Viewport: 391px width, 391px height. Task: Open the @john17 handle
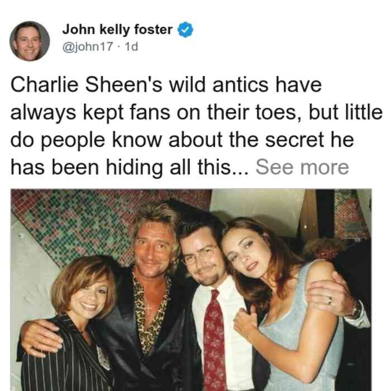88,46
